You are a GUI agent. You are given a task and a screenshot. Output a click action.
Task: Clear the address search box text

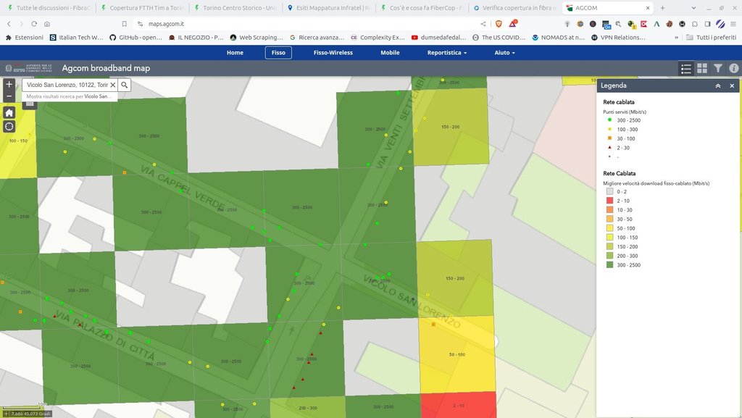pos(112,85)
